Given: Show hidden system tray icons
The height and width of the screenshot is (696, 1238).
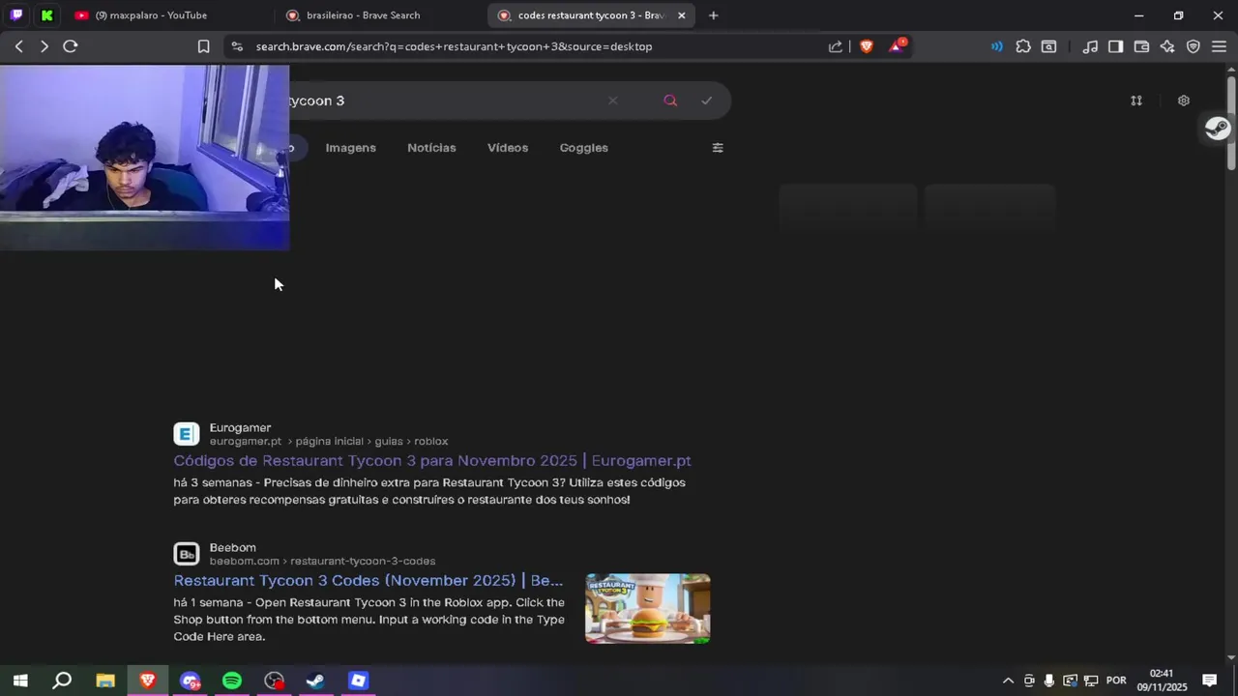Looking at the screenshot, I should 1008,681.
